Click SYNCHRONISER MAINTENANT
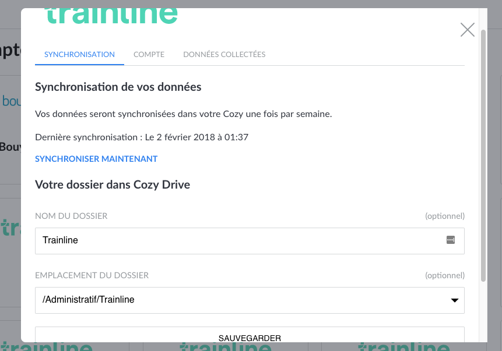 pos(96,159)
